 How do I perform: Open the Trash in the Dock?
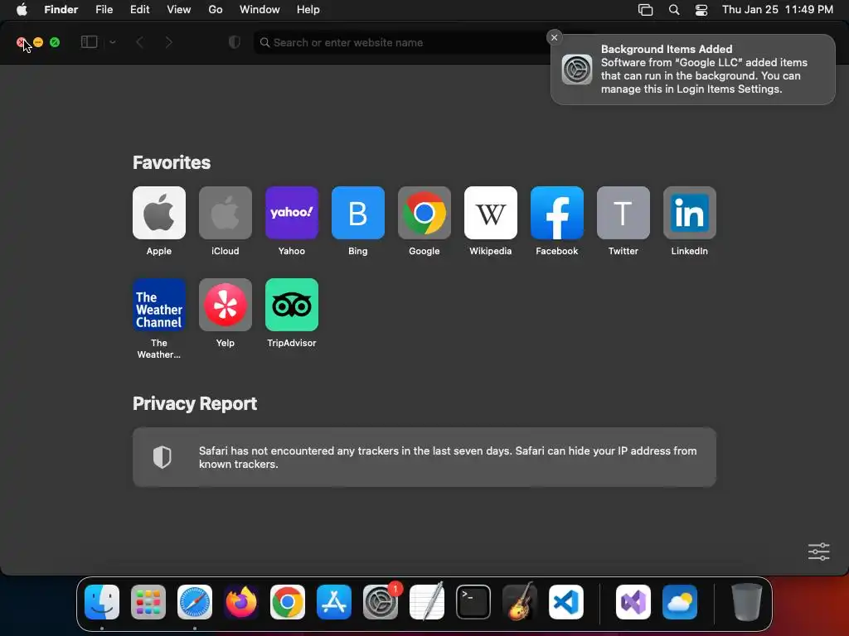click(x=747, y=602)
